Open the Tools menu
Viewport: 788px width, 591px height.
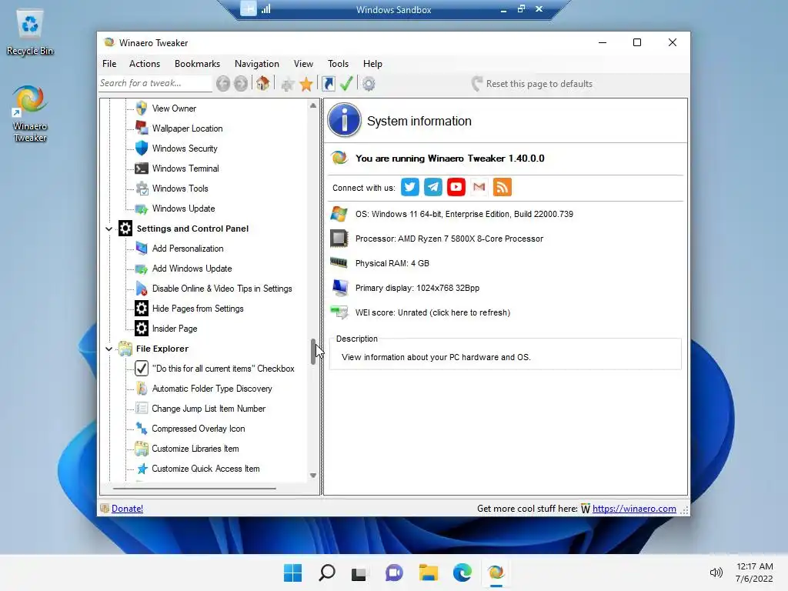click(x=339, y=64)
